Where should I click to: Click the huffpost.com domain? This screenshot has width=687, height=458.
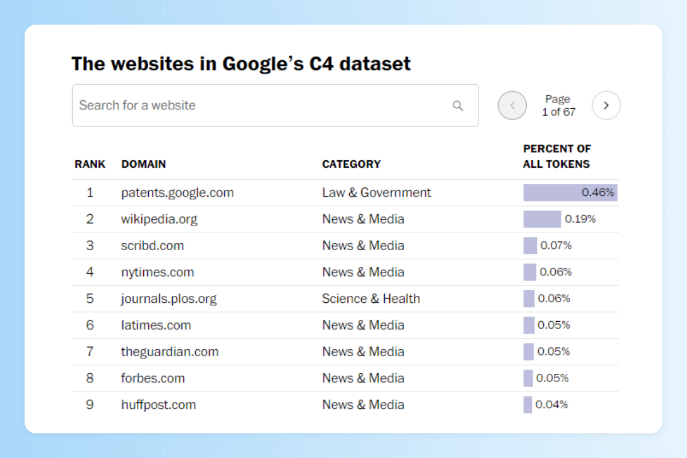click(x=159, y=405)
